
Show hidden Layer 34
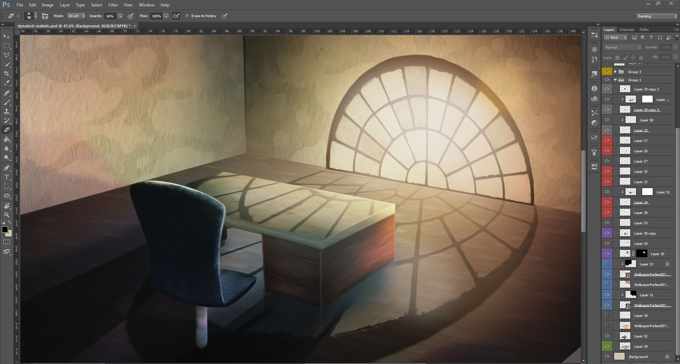pos(607,316)
